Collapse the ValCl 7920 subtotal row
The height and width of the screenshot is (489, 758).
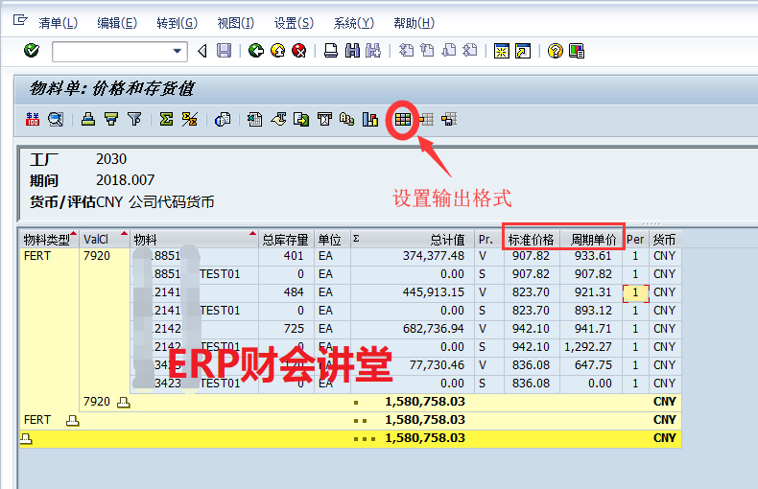[123, 402]
